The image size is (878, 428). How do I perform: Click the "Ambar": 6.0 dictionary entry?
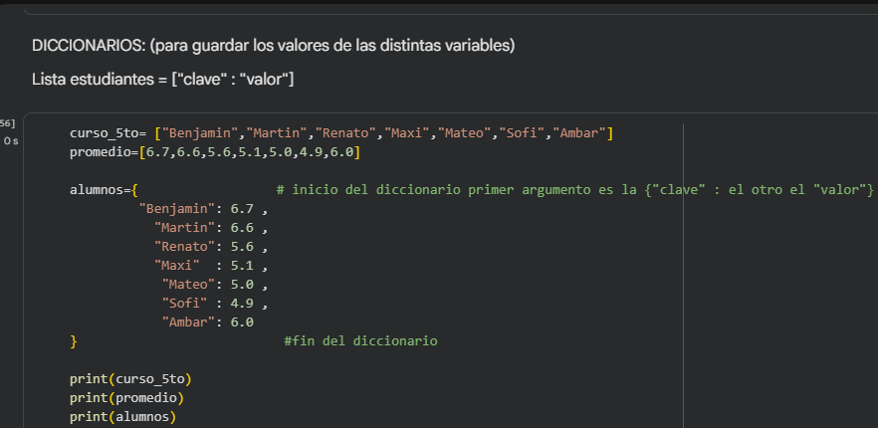pyautogui.click(x=208, y=322)
